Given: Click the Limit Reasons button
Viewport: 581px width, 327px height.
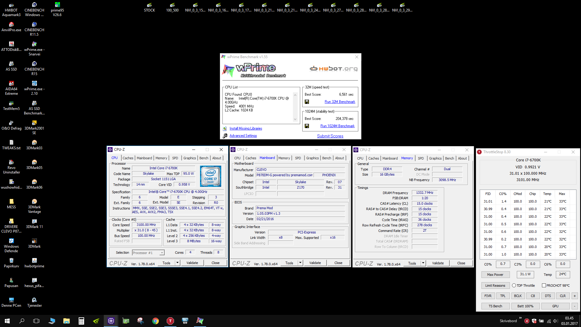Looking at the screenshot, I should pyautogui.click(x=495, y=286).
